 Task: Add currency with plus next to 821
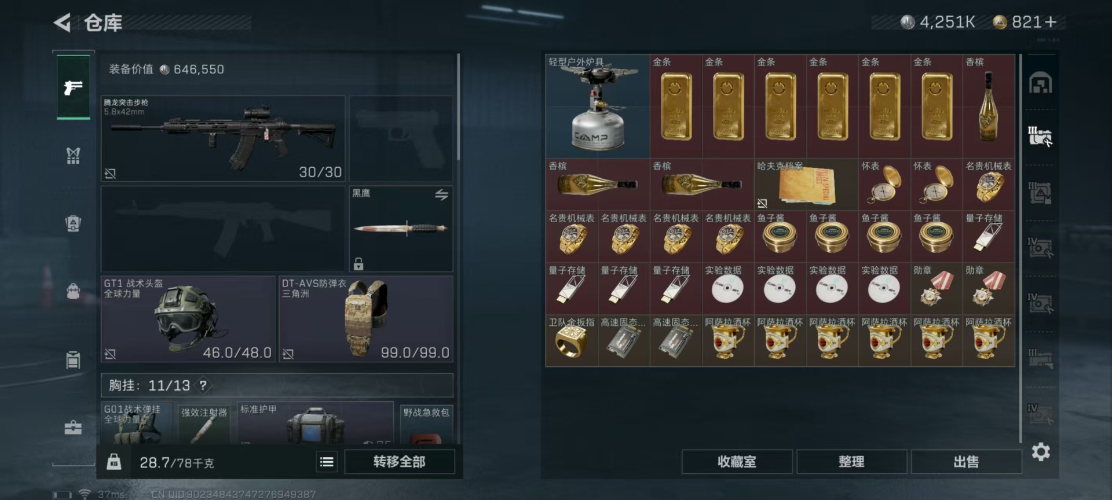[x=1051, y=22]
